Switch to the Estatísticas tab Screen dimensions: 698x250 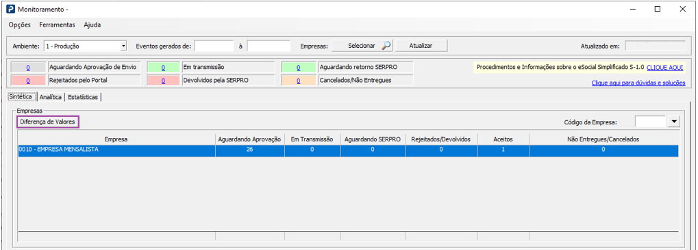coord(84,97)
